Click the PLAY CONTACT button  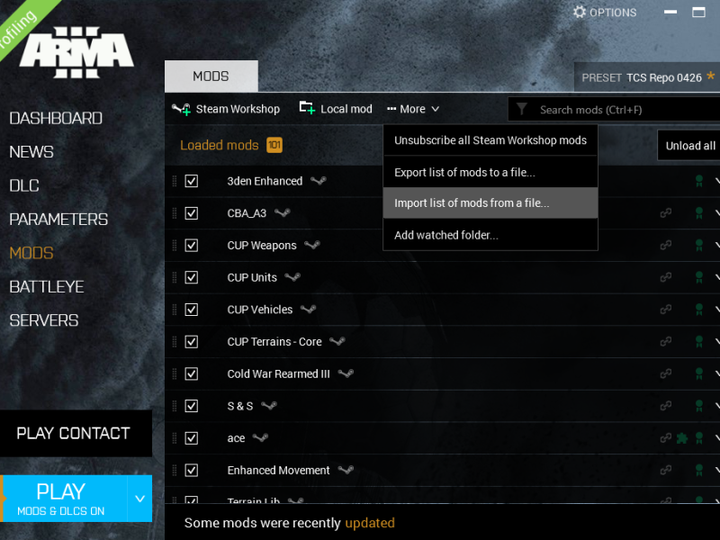tap(76, 434)
